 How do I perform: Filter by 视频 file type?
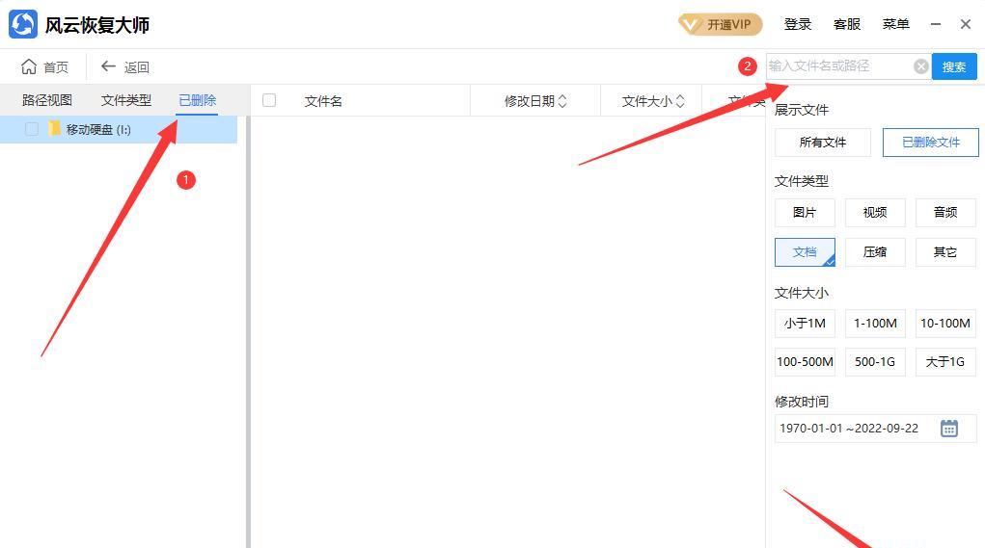coord(875,213)
